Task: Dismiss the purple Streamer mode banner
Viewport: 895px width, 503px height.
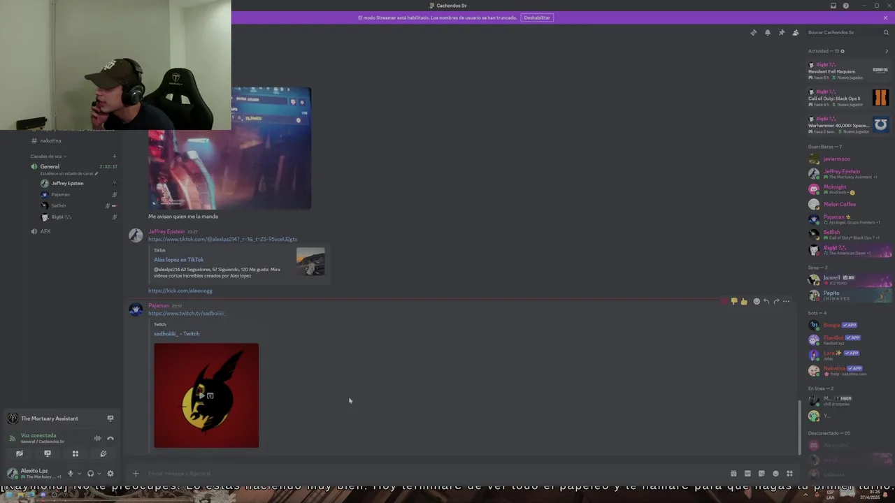Action: point(885,17)
